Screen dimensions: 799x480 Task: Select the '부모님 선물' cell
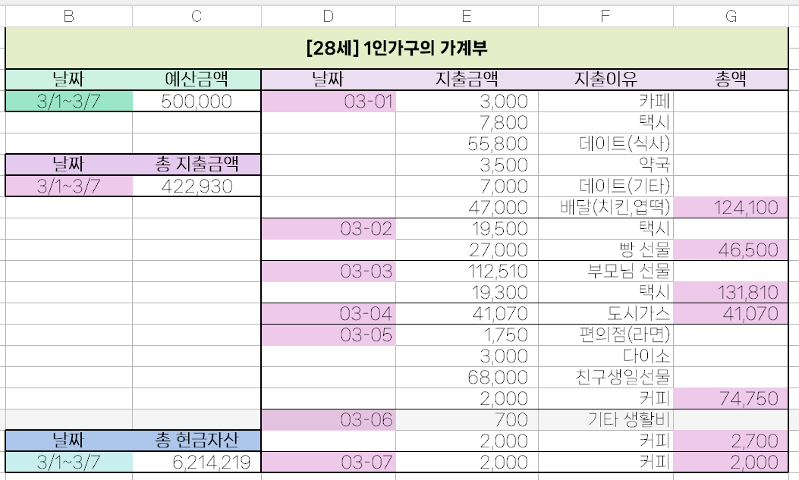coord(606,271)
